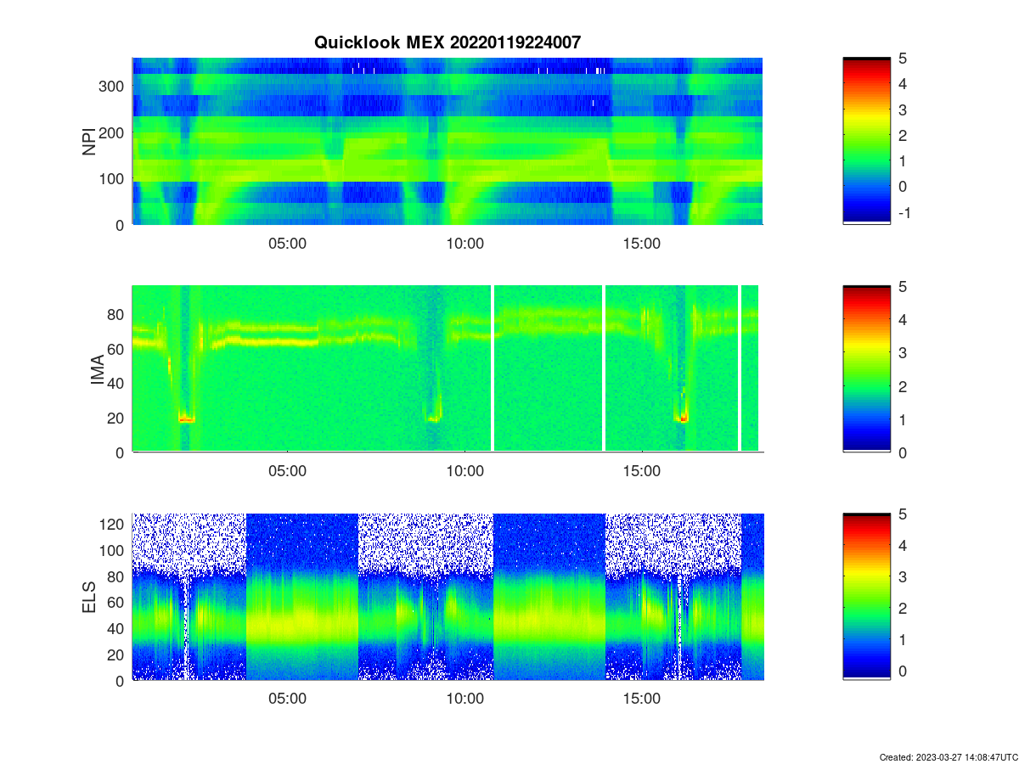Click the 05:00 tick under NPI panel
The height and width of the screenshot is (764, 1019).
tap(287, 244)
